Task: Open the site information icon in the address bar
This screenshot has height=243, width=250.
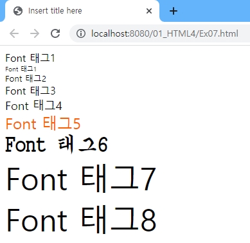Action: [81, 33]
